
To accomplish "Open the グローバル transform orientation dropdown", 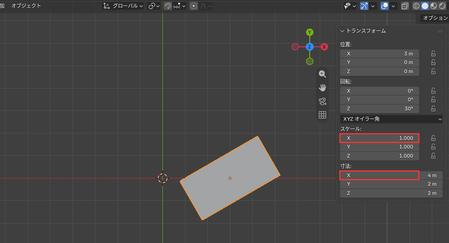I will coord(123,6).
